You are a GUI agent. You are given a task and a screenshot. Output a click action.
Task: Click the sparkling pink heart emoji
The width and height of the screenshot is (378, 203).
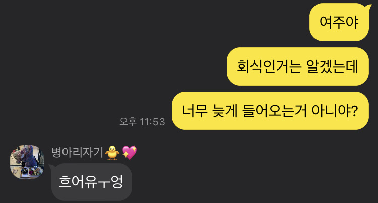pyautogui.click(x=130, y=153)
